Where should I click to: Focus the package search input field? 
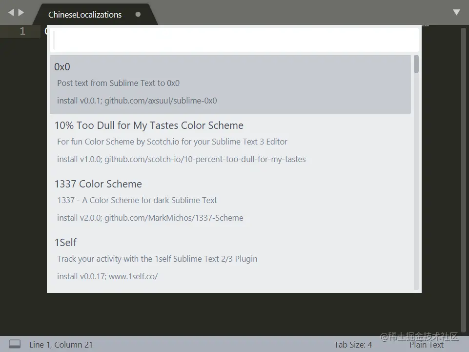click(x=234, y=40)
